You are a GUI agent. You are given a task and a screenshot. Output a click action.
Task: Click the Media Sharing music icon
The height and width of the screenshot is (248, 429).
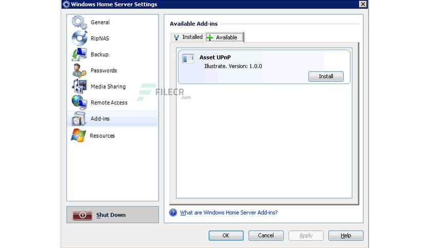[x=80, y=86]
